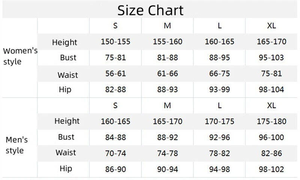Select the Men's style label
This screenshot has height=180, width=300.
17,145
